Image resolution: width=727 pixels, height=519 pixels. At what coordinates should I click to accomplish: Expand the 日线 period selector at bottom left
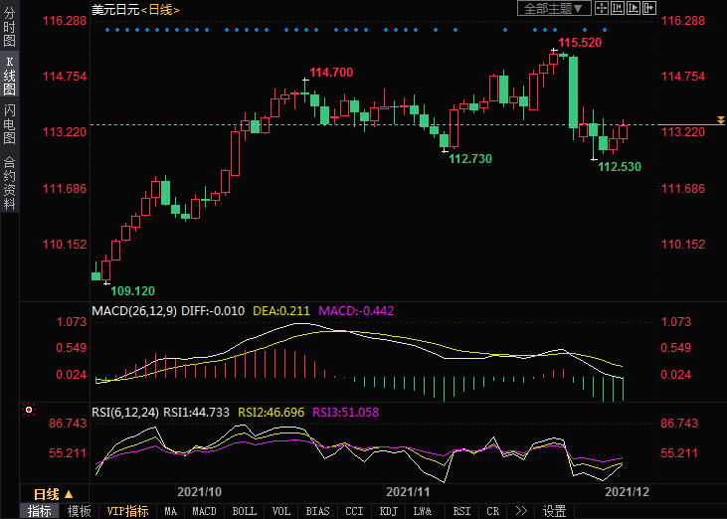point(54,494)
